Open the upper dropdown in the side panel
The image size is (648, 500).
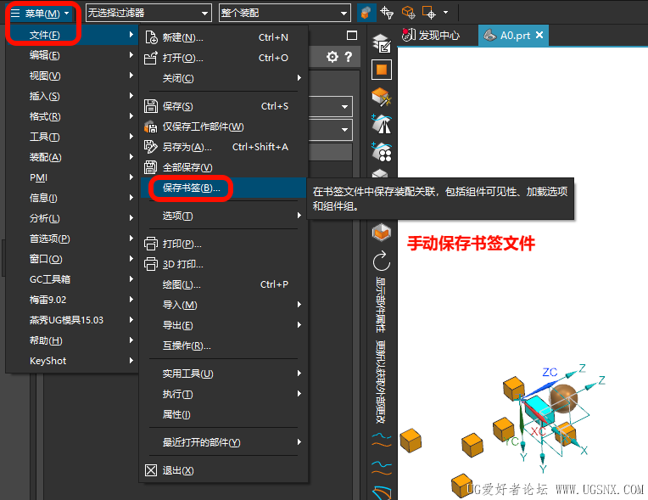[x=331, y=107]
